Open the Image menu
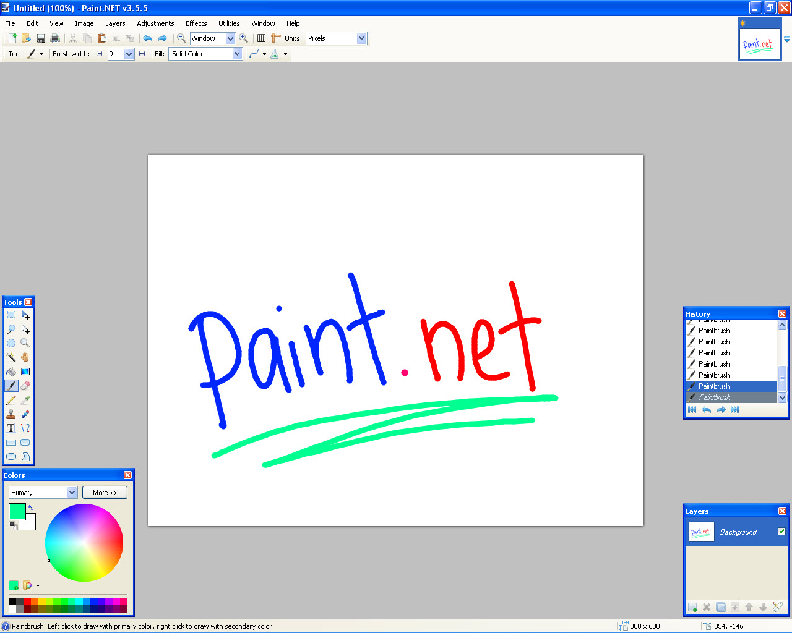Viewport: 792px width, 633px height. coord(84,23)
